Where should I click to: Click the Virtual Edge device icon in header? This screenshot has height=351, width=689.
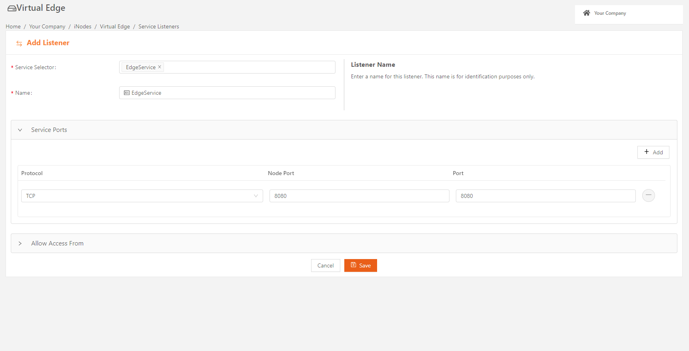[x=12, y=8]
